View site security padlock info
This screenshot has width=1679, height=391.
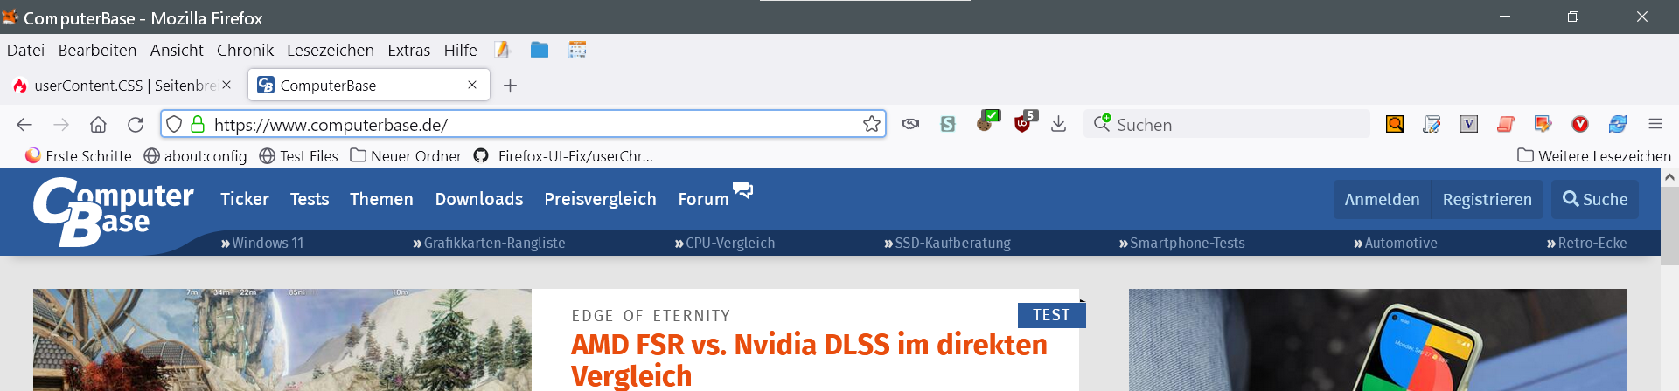point(198,124)
